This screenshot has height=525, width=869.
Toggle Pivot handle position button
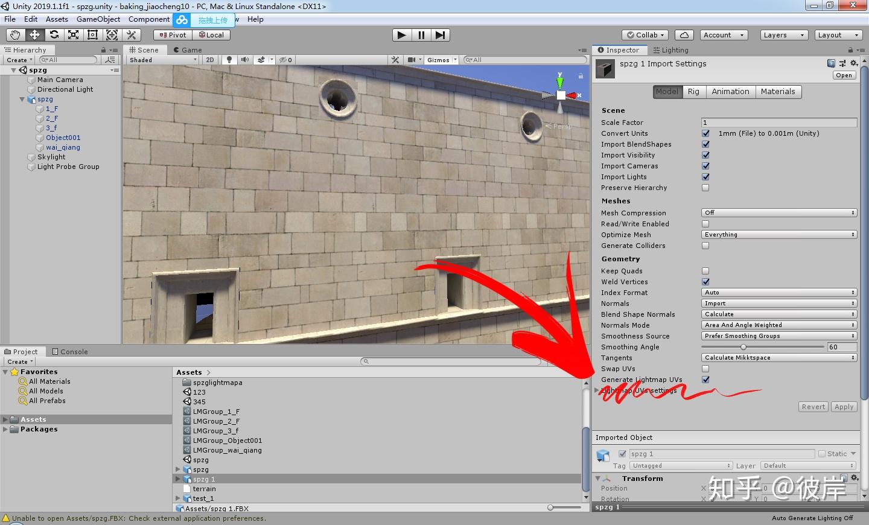coord(173,35)
